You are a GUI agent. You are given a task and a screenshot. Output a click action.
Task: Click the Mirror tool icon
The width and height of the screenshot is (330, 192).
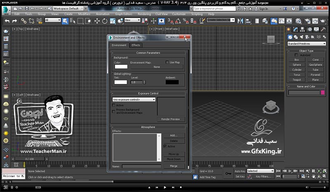click(240, 21)
